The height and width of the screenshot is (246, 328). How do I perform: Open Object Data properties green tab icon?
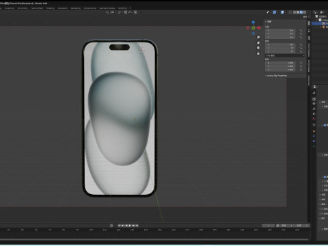314,146
